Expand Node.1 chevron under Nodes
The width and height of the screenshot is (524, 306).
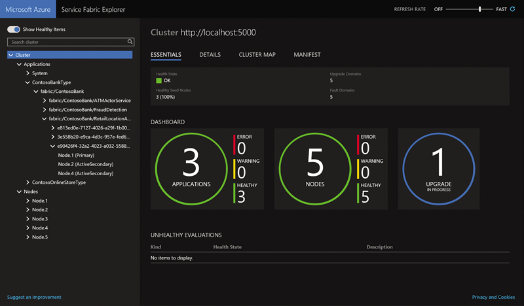pyautogui.click(x=28, y=201)
